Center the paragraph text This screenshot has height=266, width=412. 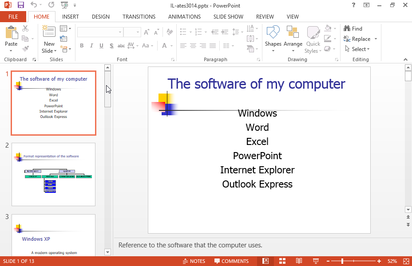click(x=193, y=46)
